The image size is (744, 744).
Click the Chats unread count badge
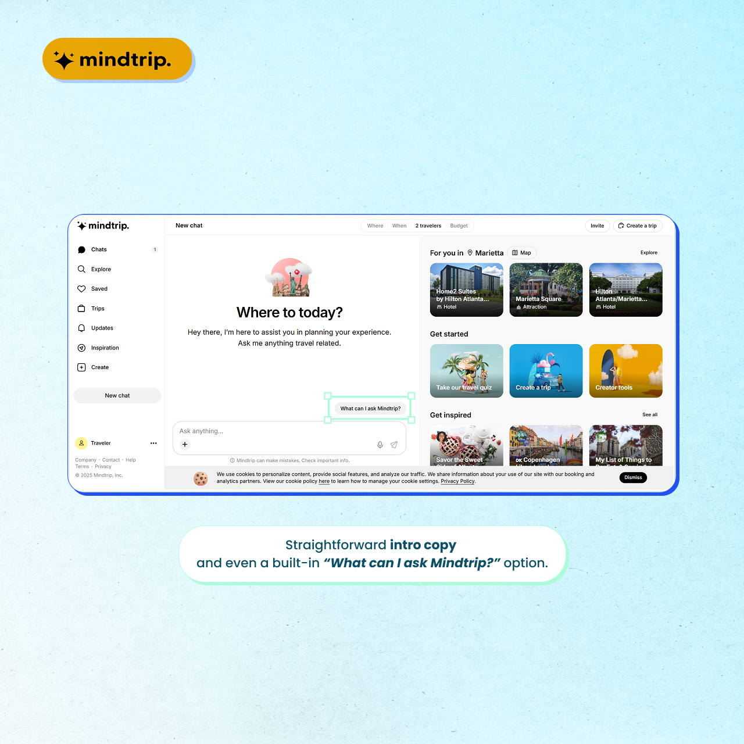point(155,250)
